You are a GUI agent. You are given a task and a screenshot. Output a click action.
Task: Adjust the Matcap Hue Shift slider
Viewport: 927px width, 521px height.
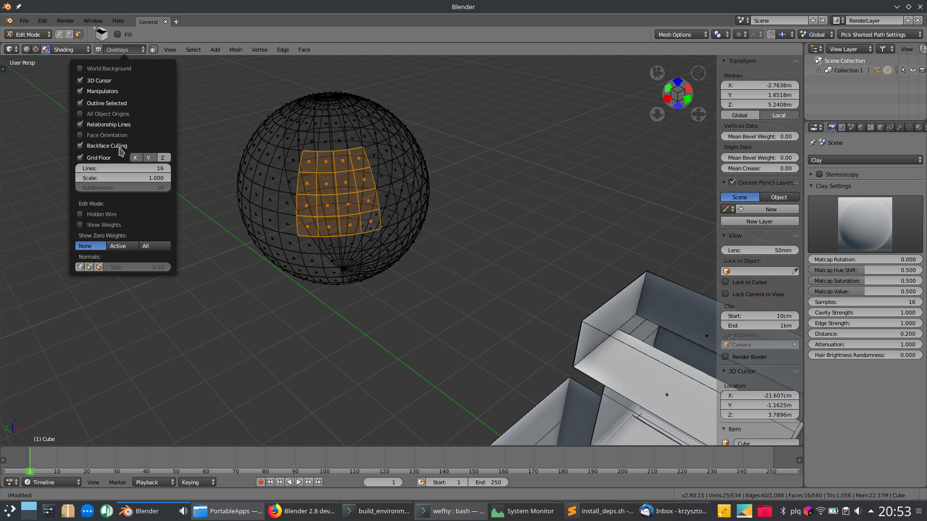click(865, 270)
